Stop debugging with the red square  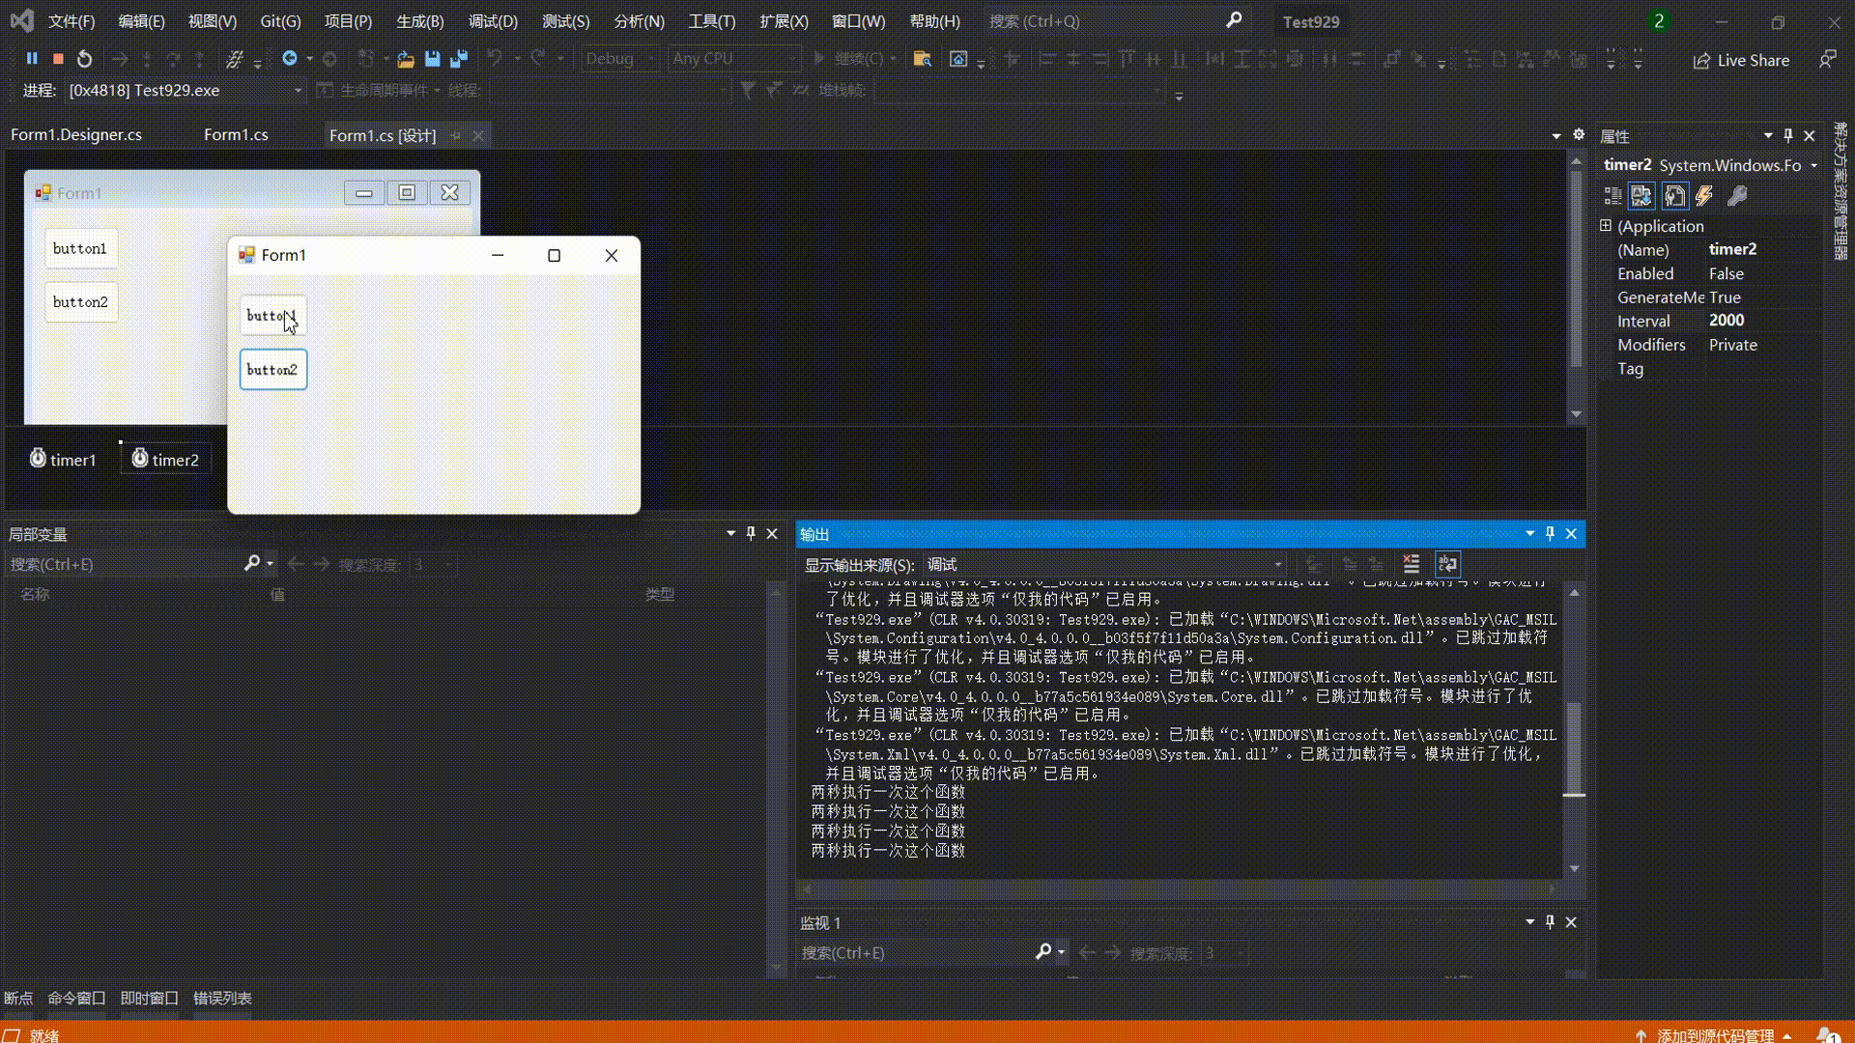click(x=58, y=59)
